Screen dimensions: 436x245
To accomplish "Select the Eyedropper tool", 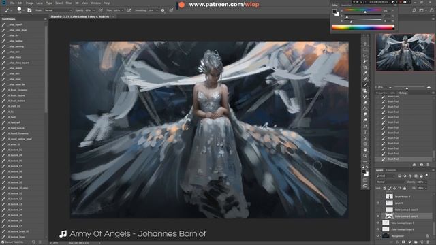I will [365, 73].
